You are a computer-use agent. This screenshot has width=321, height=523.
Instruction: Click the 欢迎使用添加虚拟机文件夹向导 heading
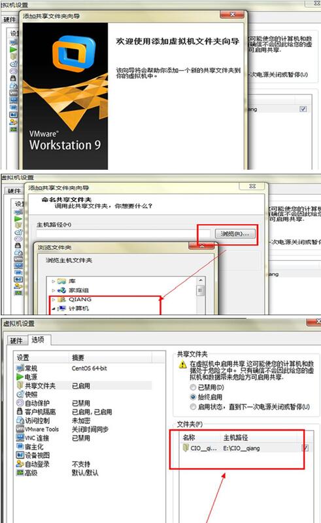[x=178, y=41]
